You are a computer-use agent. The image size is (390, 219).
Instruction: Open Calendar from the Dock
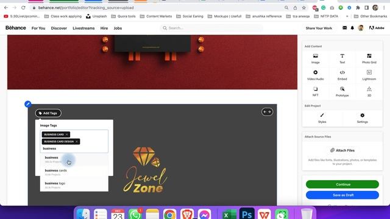[118, 214]
